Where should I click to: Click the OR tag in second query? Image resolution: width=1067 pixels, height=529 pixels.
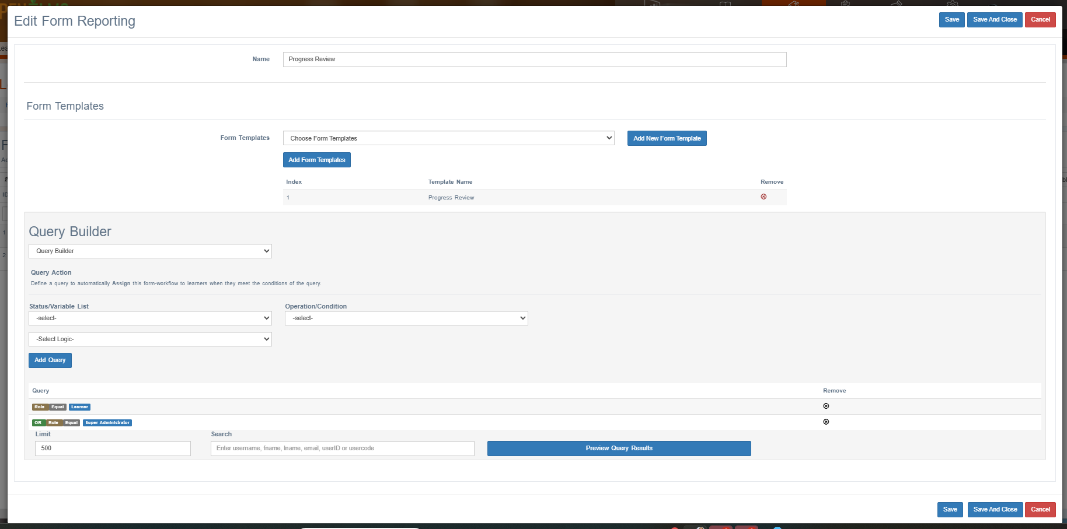[x=38, y=423]
